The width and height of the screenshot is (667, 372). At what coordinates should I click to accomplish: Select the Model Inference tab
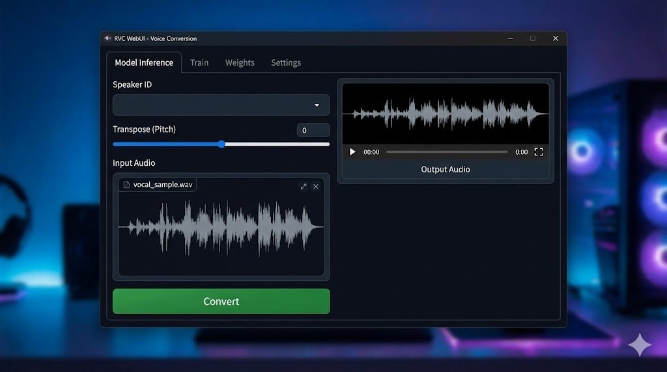pyautogui.click(x=144, y=63)
